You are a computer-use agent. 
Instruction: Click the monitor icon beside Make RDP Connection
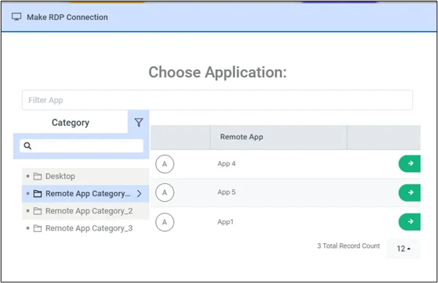point(17,17)
